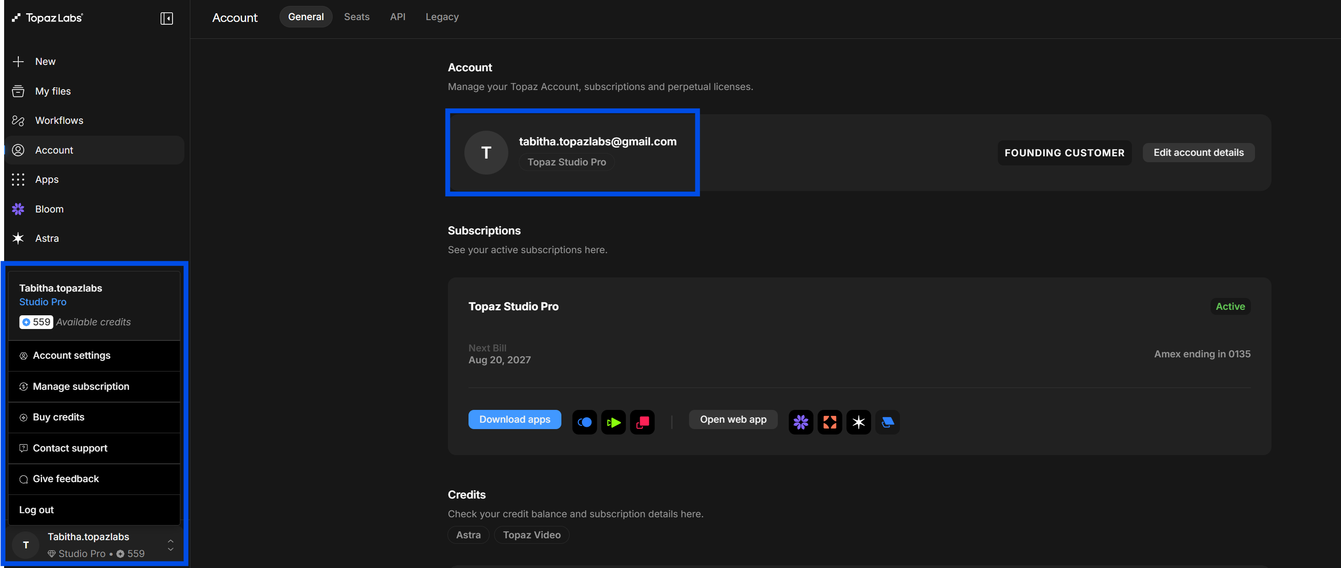Click the Studio Pro link in the user popup
Screen dimensions: 1341x568
point(43,302)
